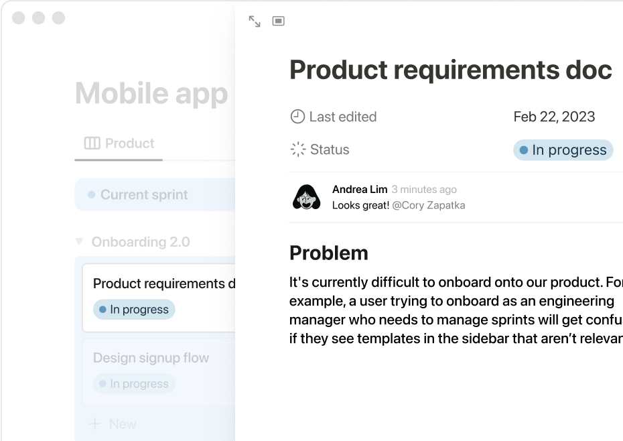The image size is (623, 441).
Task: Open the In progress status dropdown
Action: (563, 150)
